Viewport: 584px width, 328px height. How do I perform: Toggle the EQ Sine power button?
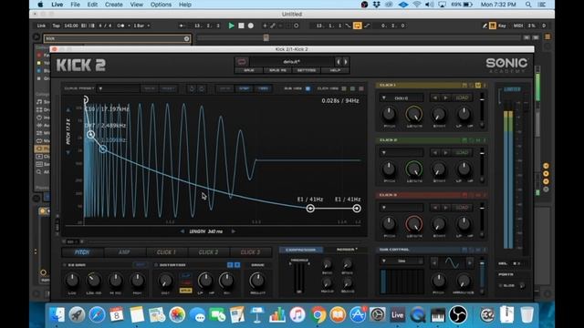tap(65, 265)
